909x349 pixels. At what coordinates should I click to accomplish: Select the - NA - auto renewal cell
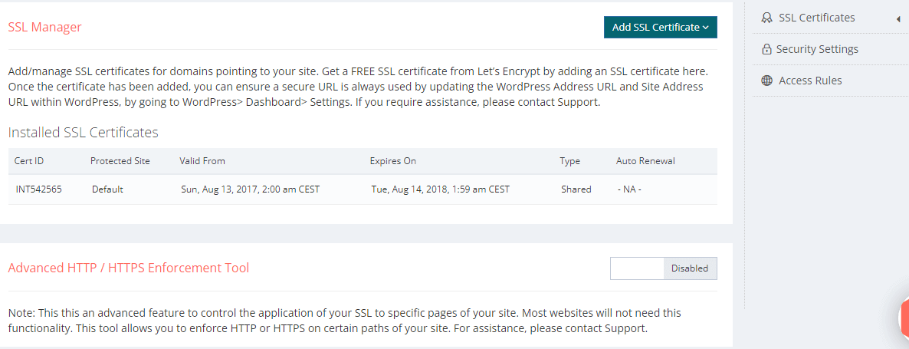[x=629, y=189]
